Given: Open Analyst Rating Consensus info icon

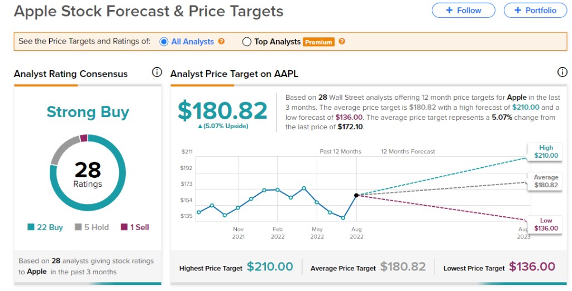Looking at the screenshot, I should (x=157, y=72).
